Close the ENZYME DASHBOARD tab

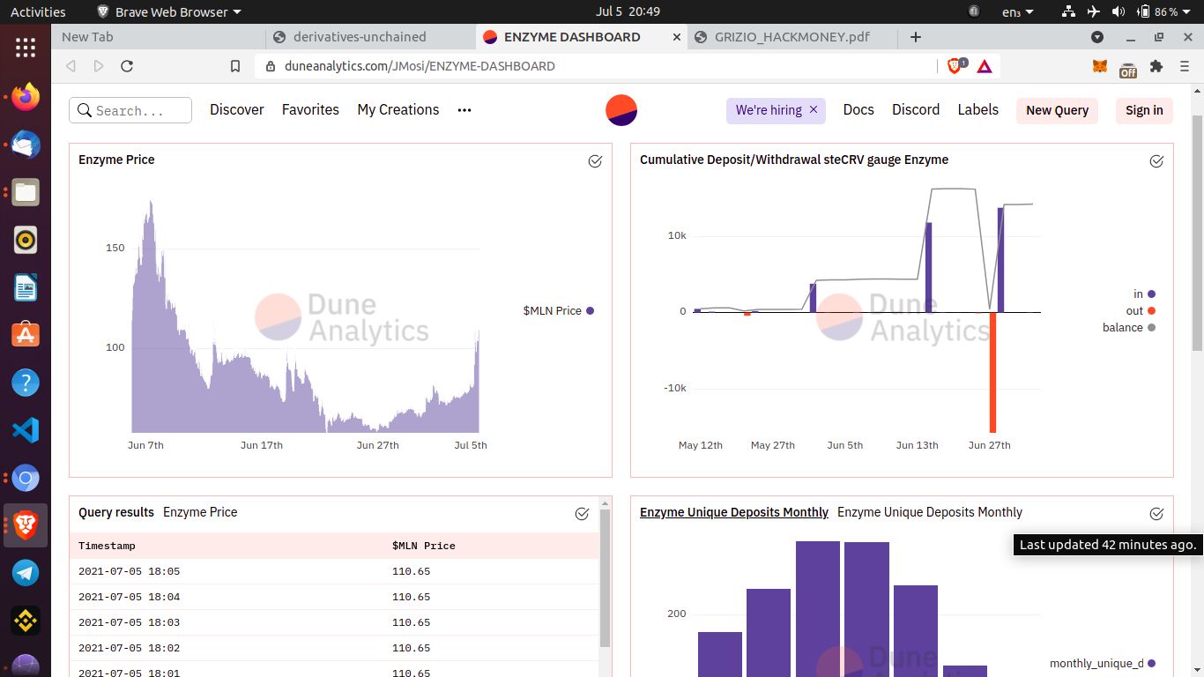click(677, 37)
